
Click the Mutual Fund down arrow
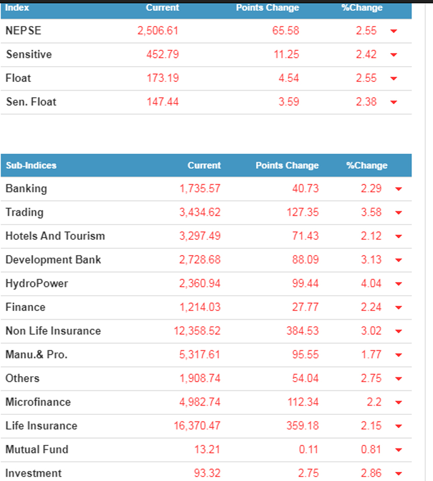[398, 450]
